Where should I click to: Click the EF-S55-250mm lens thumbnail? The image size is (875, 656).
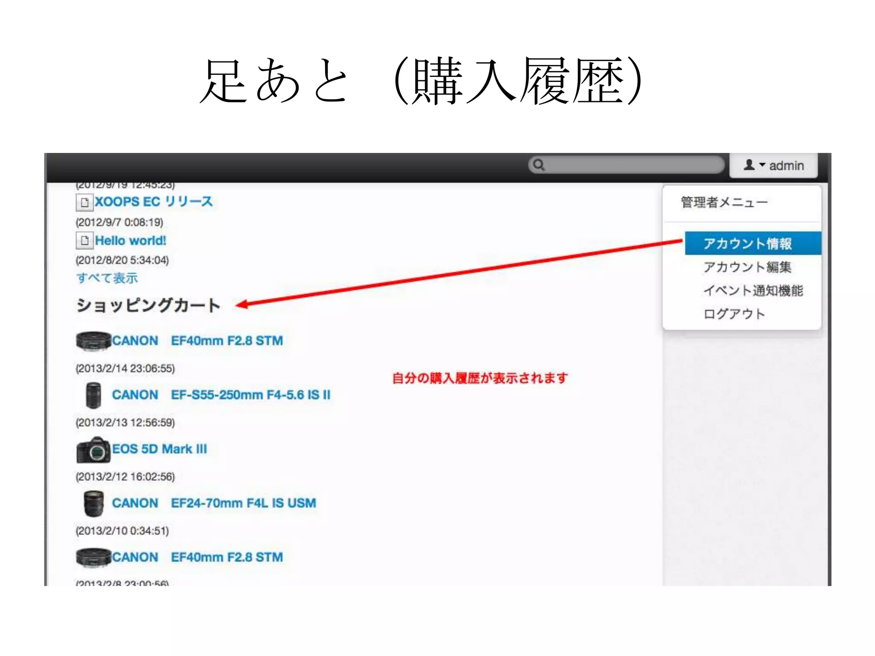[93, 395]
